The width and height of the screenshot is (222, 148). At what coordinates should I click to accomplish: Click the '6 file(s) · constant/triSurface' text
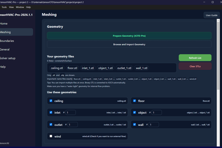pos(59,61)
